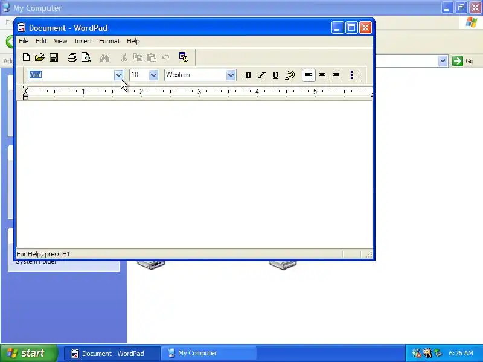Switch to Document - WordPad taskbar button
The width and height of the screenshot is (483, 362).
(x=112, y=354)
